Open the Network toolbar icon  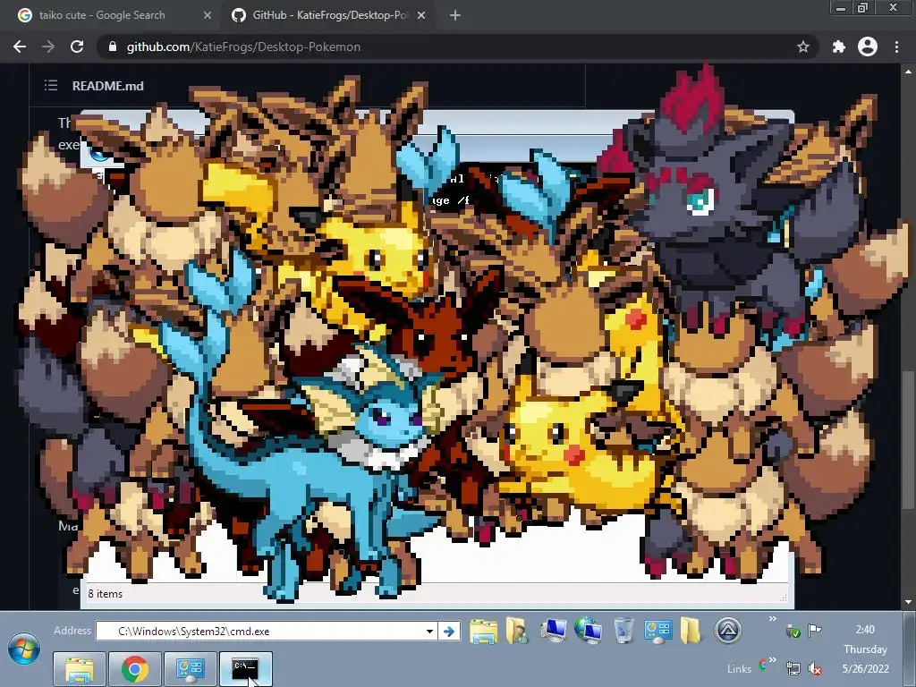(589, 631)
